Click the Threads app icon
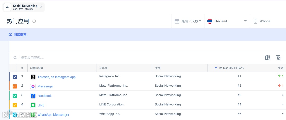The height and width of the screenshot is (120, 286). pos(33,77)
